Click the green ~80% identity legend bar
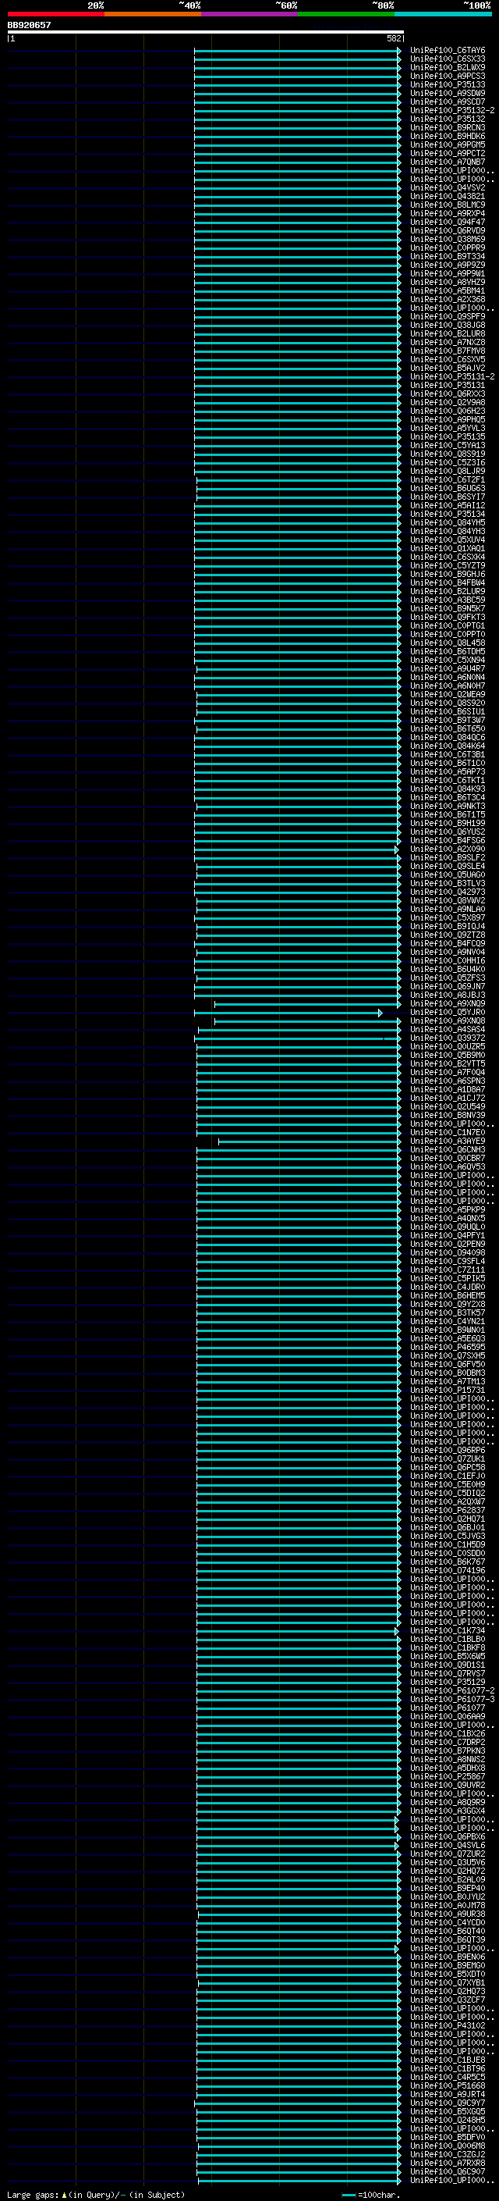Screen dimensions: 499x2201 (346, 14)
